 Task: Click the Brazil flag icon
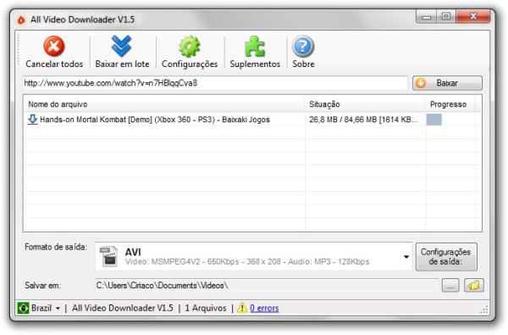[23, 308]
